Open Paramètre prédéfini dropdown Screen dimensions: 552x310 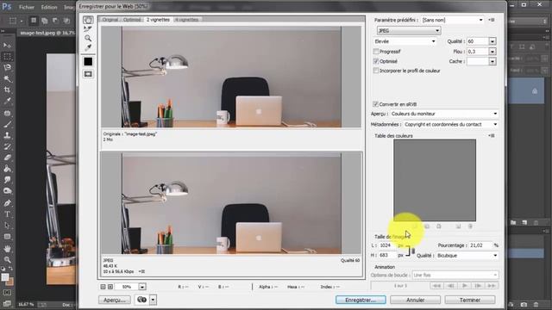453,20
